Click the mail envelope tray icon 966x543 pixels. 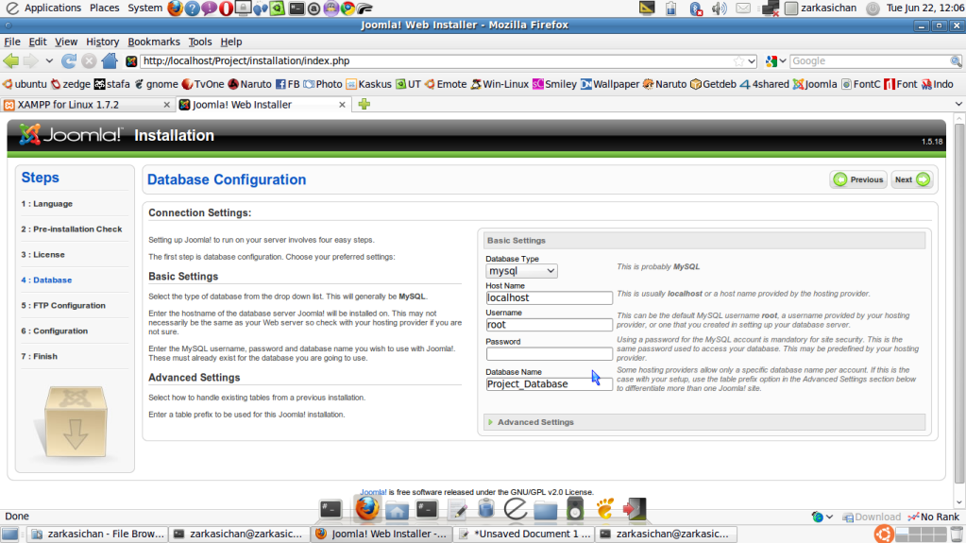click(743, 8)
